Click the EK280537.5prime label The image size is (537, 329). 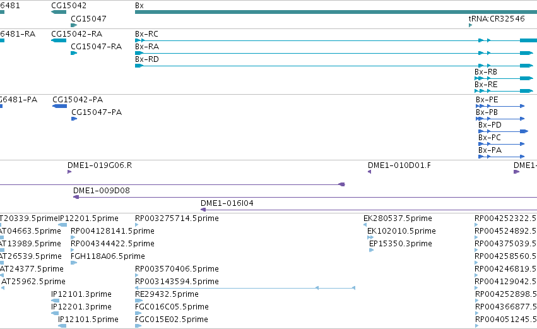[x=398, y=218]
